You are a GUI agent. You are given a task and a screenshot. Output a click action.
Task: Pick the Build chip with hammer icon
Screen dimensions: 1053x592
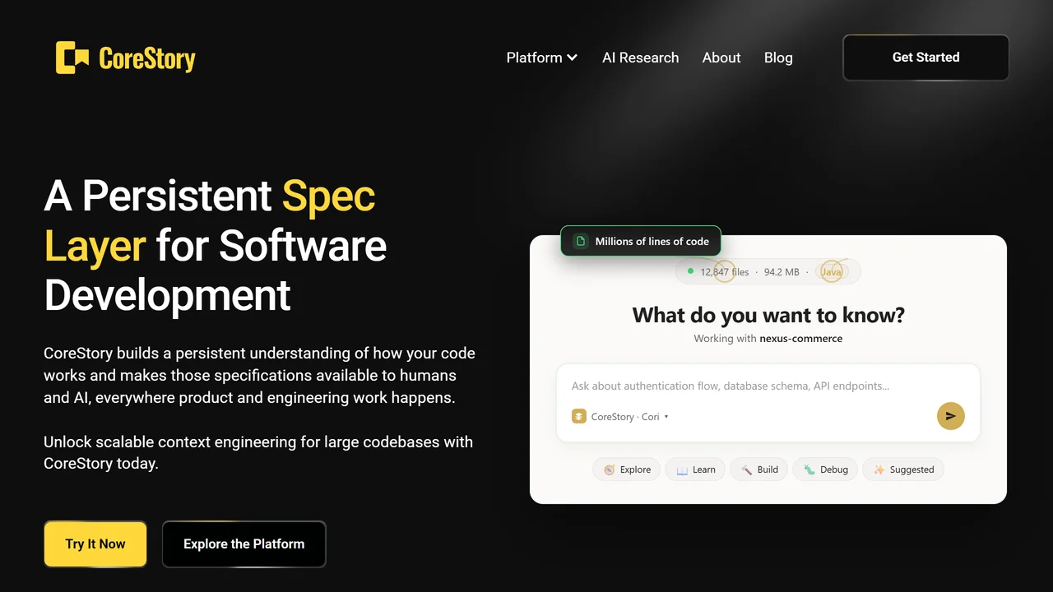759,469
